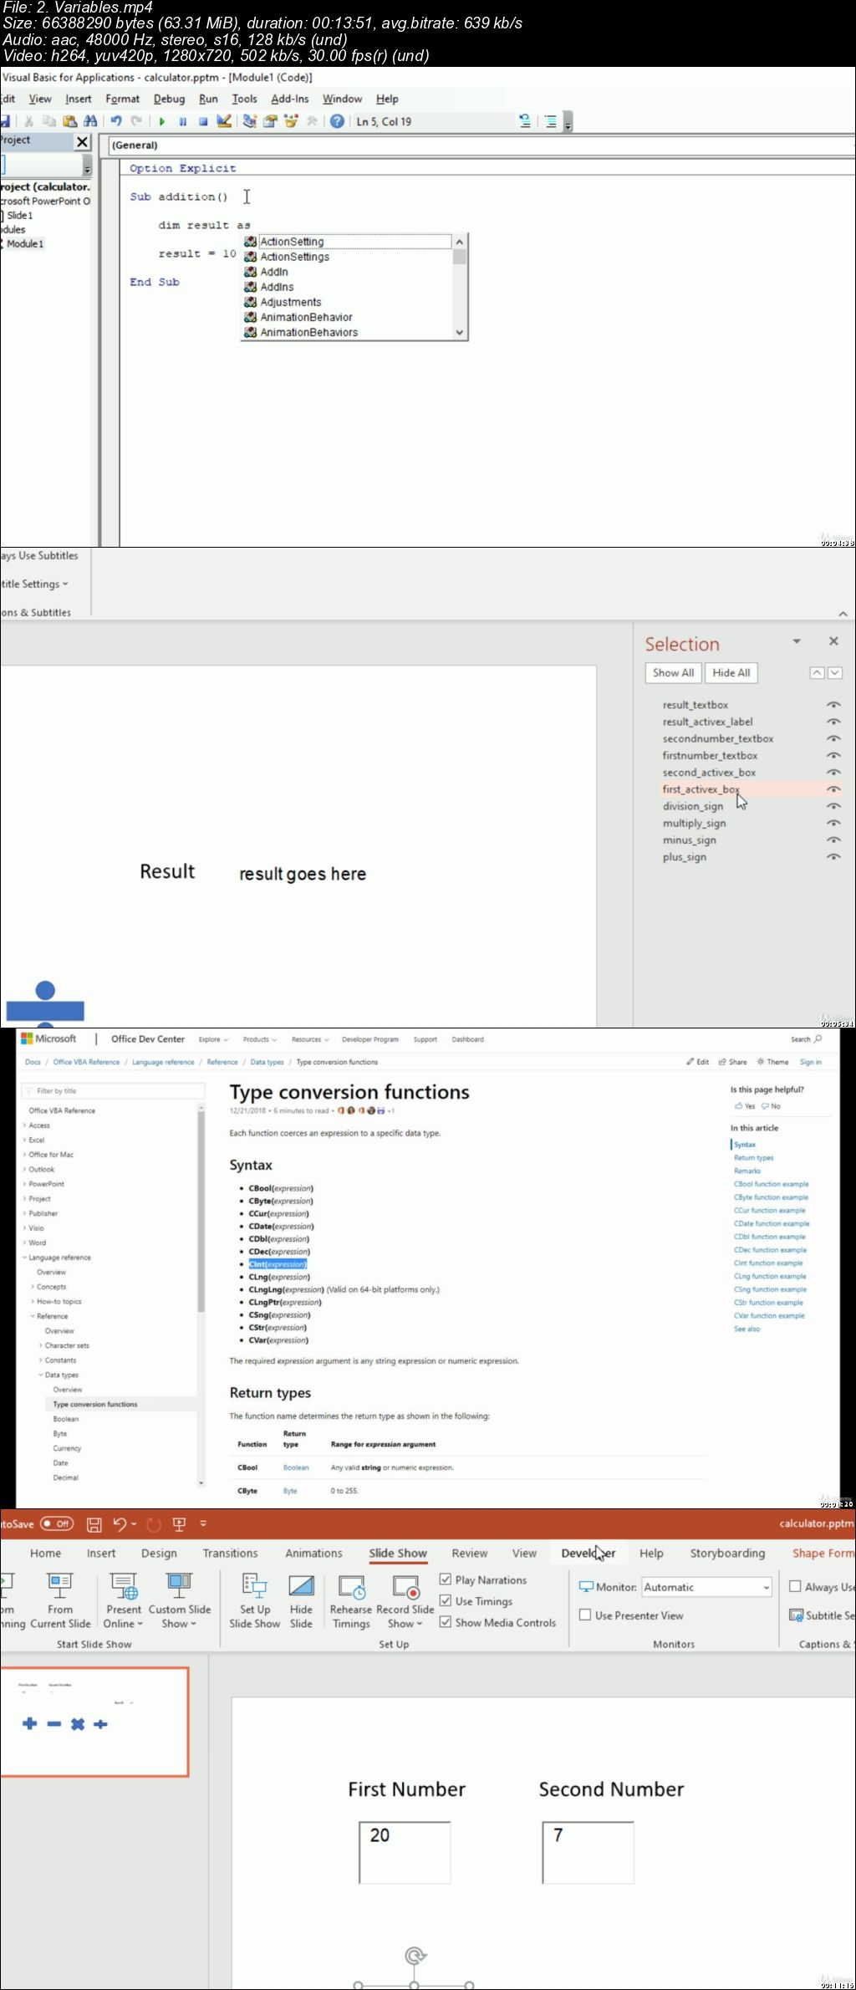Open the Tools menu in VBA editor
Viewport: 856px width, 1990px height.
click(244, 99)
